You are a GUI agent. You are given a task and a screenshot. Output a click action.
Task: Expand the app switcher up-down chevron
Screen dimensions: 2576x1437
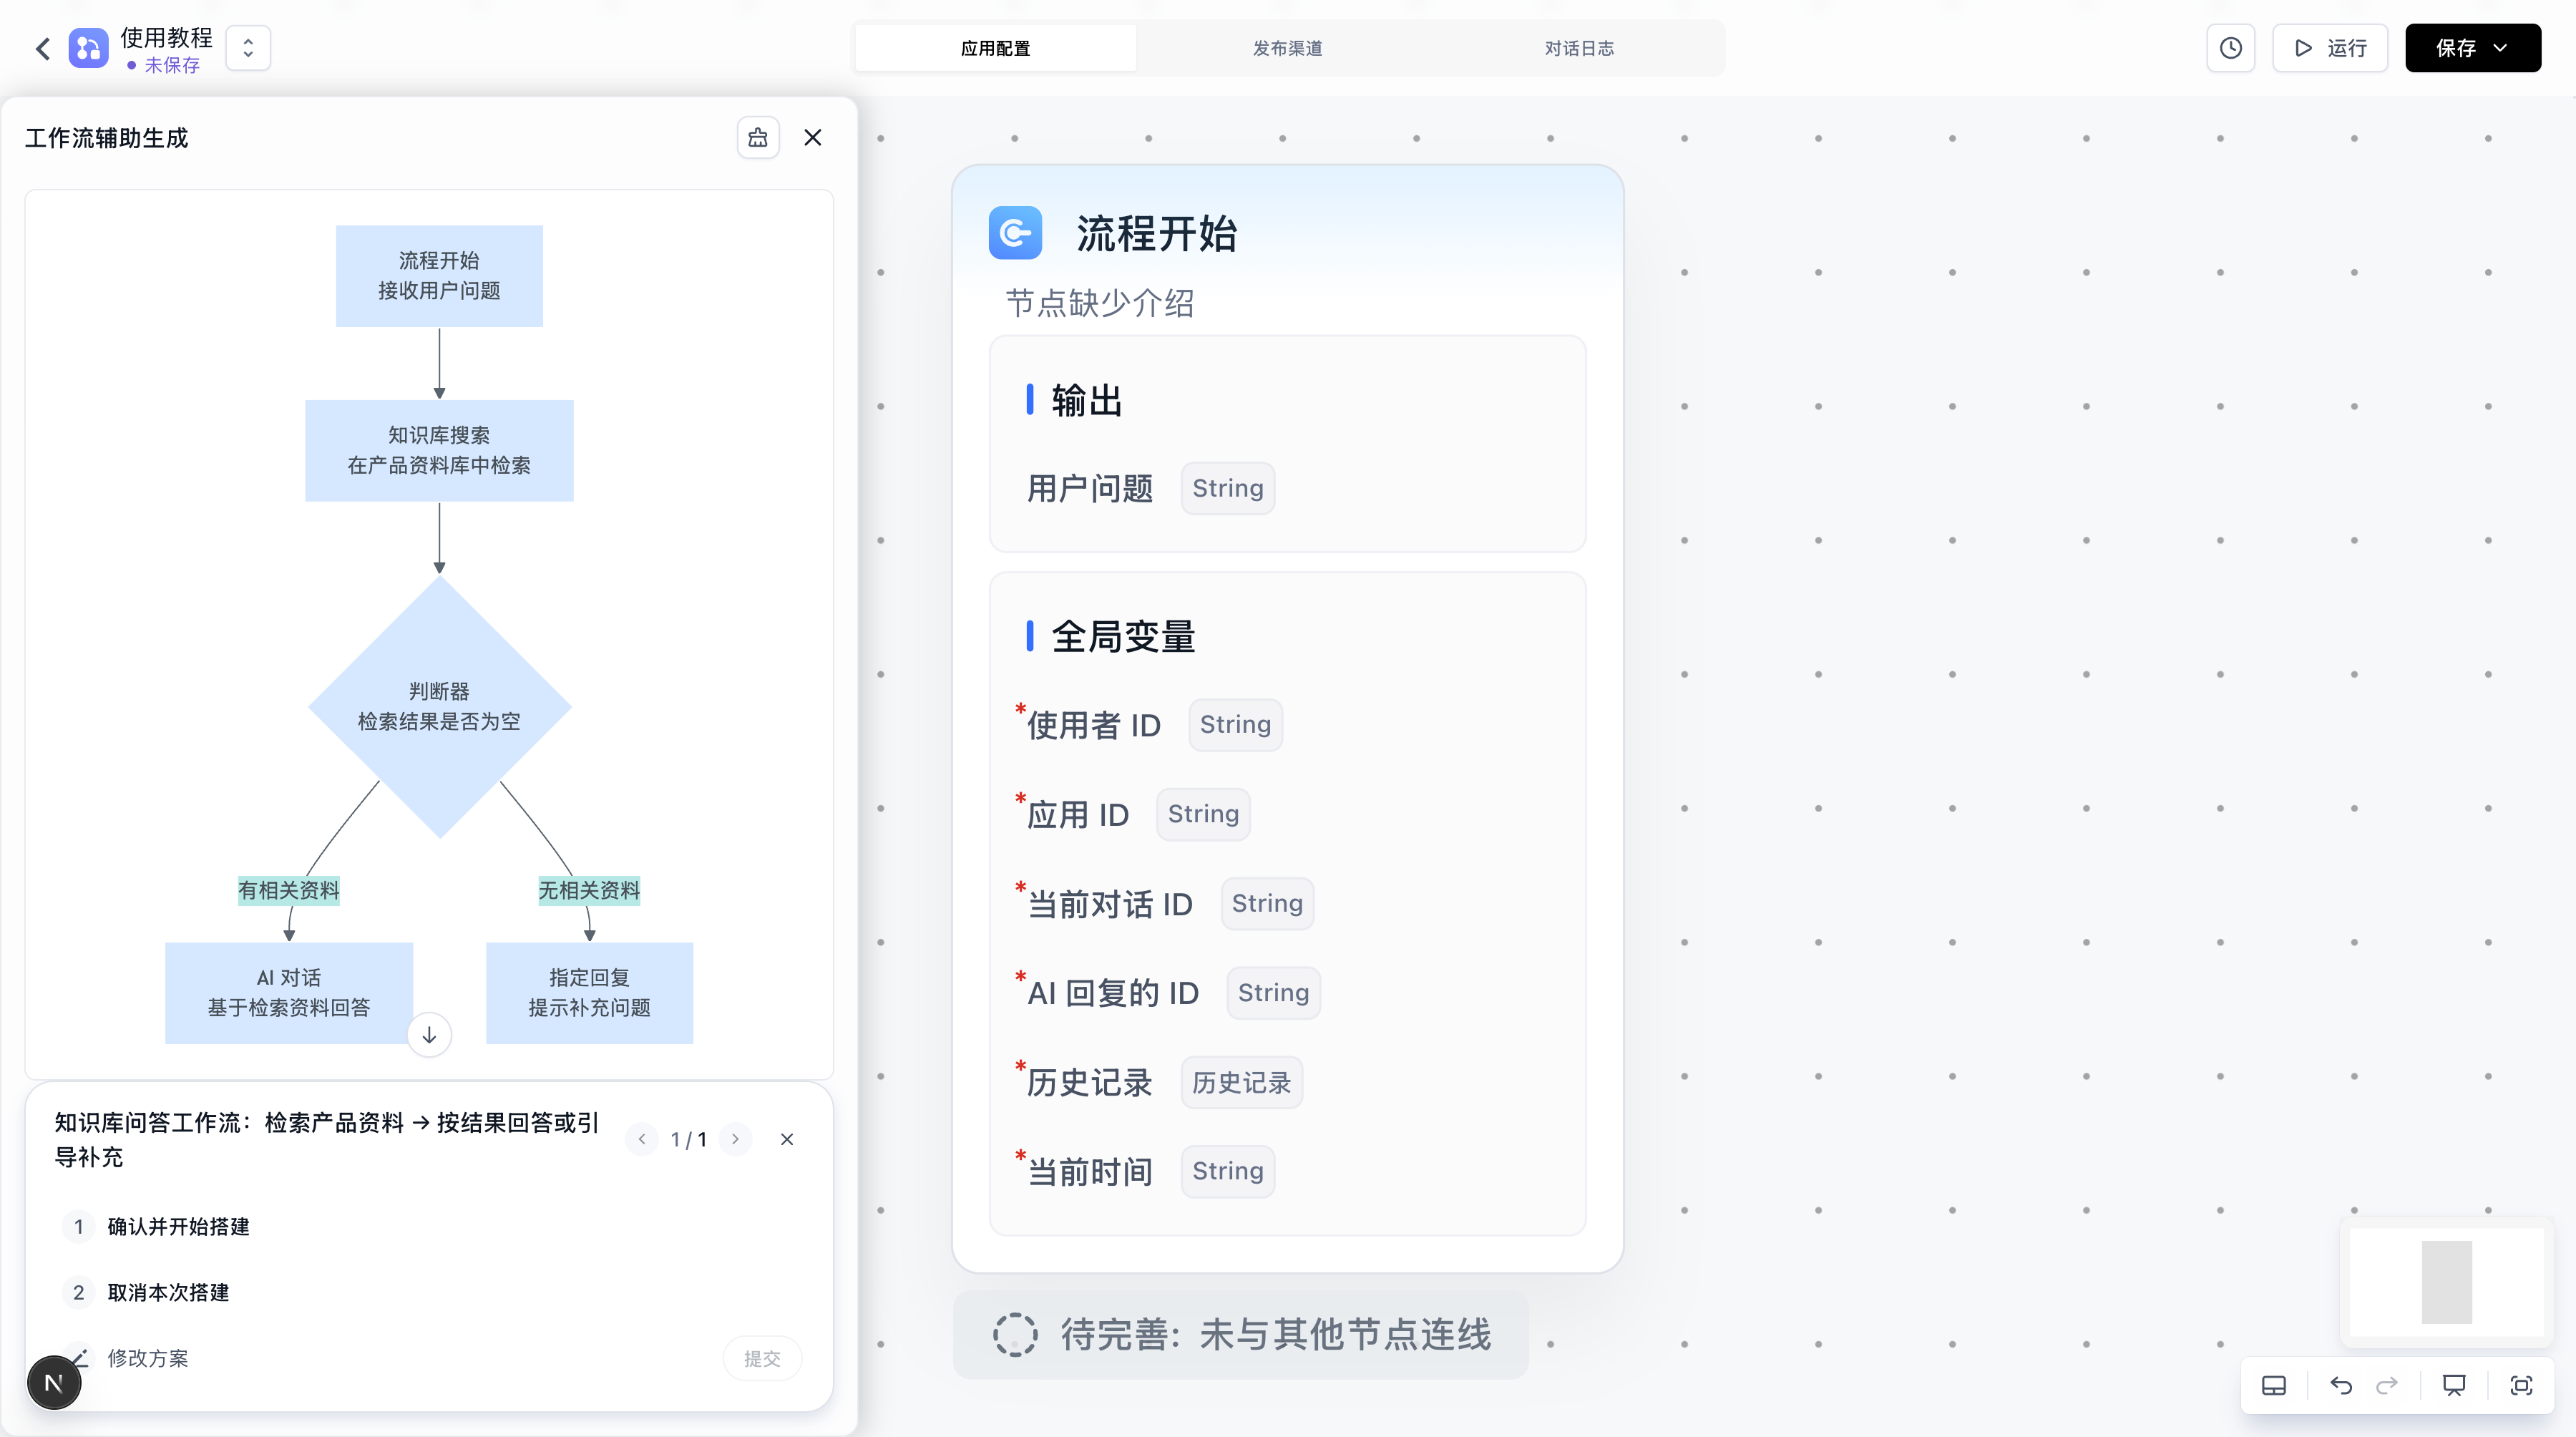[x=248, y=48]
